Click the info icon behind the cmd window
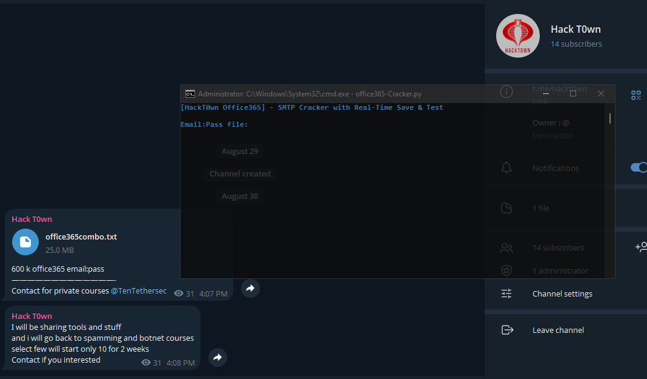Screen dimensions: 647x379 (506, 91)
